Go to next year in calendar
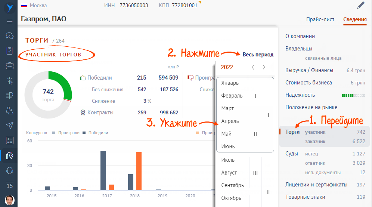This screenshot has width=372, height=207. (264, 67)
